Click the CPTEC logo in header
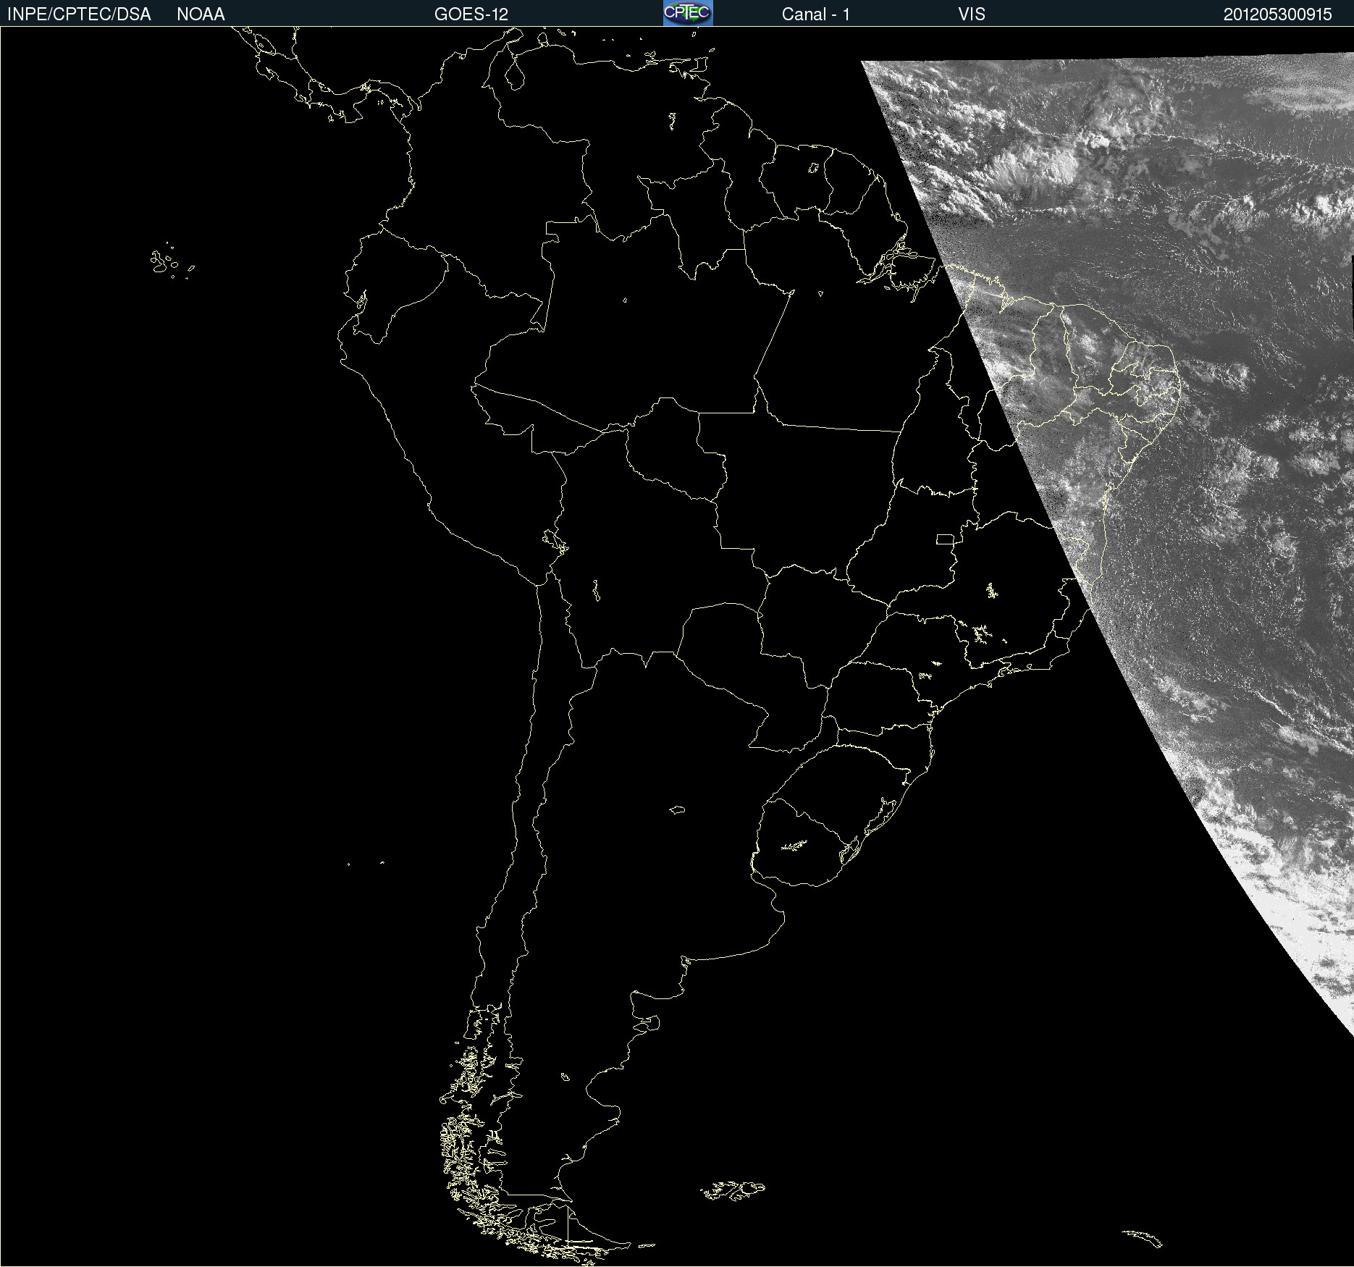Image resolution: width=1354 pixels, height=1267 pixels. click(688, 13)
